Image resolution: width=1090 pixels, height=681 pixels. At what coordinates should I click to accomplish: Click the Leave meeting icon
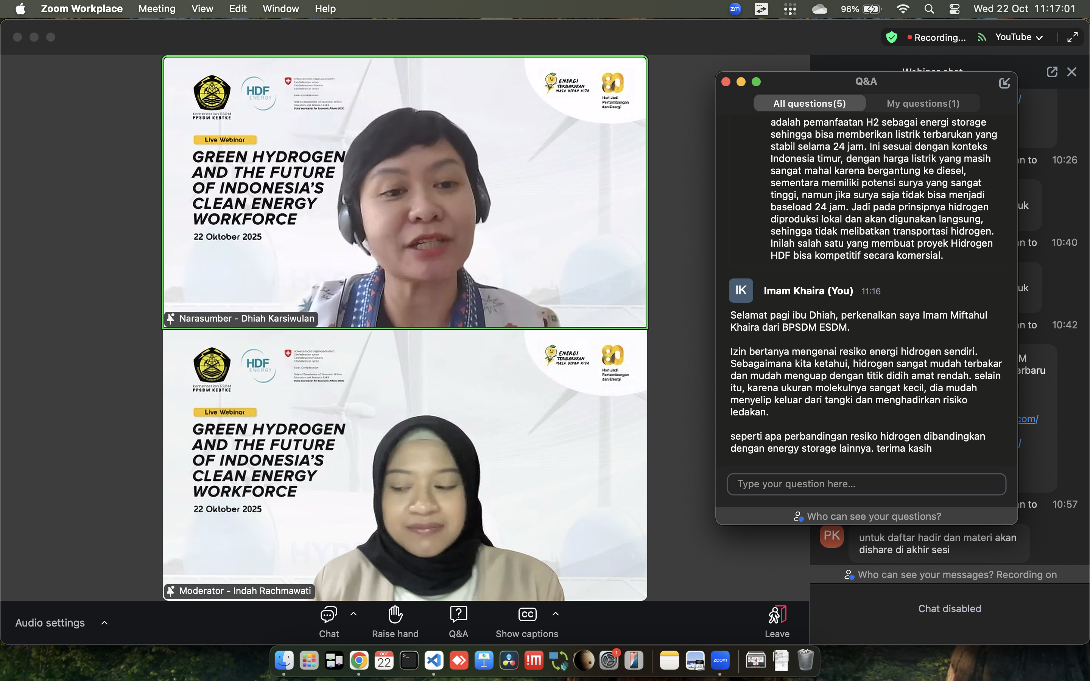coord(777,615)
